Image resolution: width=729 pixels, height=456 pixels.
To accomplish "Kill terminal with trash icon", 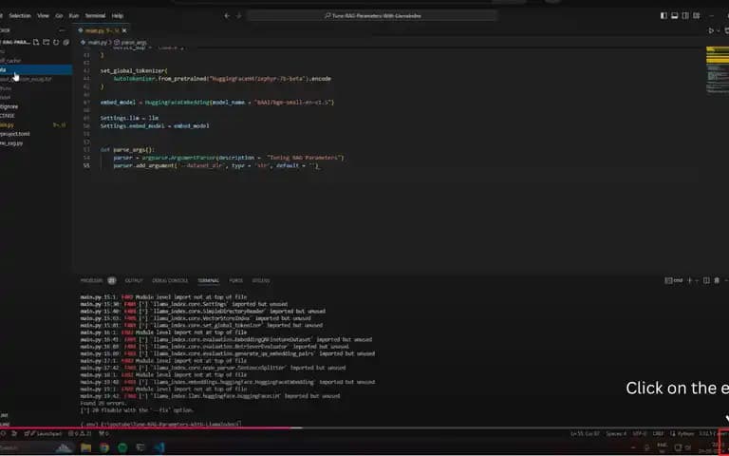I will coord(717,280).
